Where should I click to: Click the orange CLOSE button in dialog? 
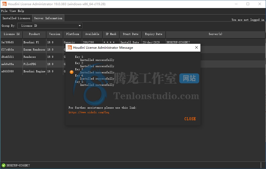[x=190, y=119]
